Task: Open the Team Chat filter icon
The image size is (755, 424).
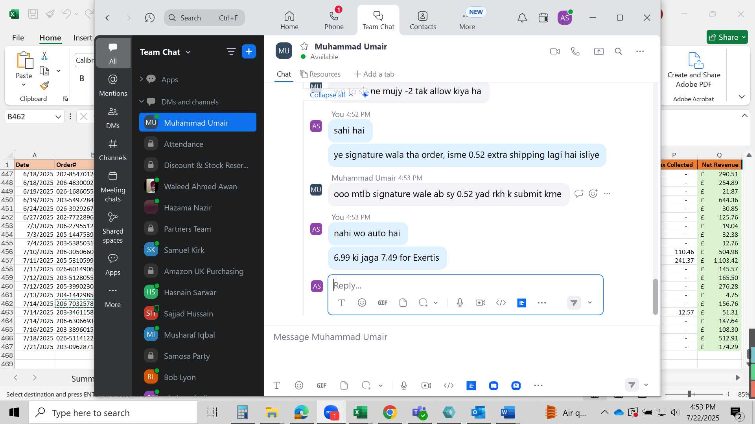Action: (x=231, y=51)
